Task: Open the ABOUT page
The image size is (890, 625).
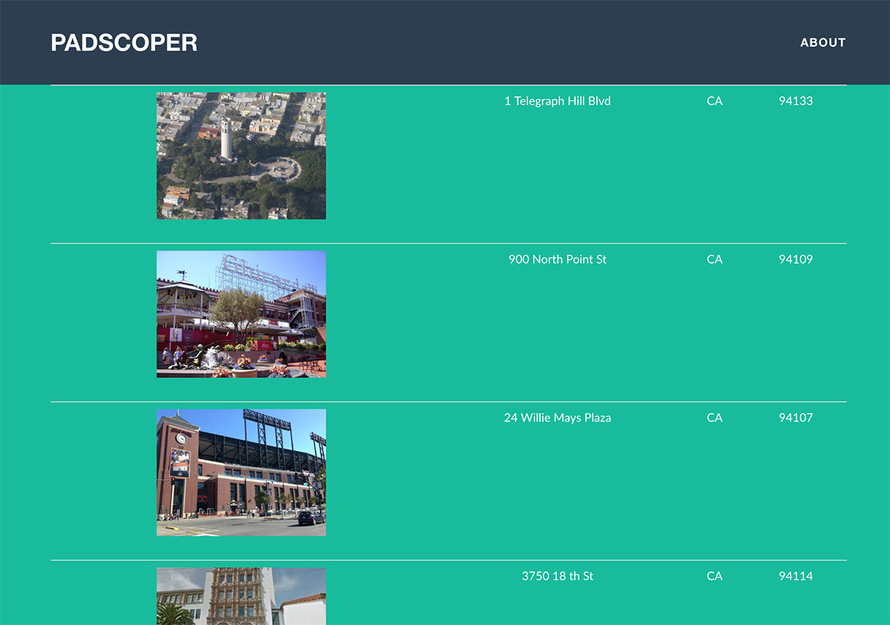Action: (x=823, y=42)
